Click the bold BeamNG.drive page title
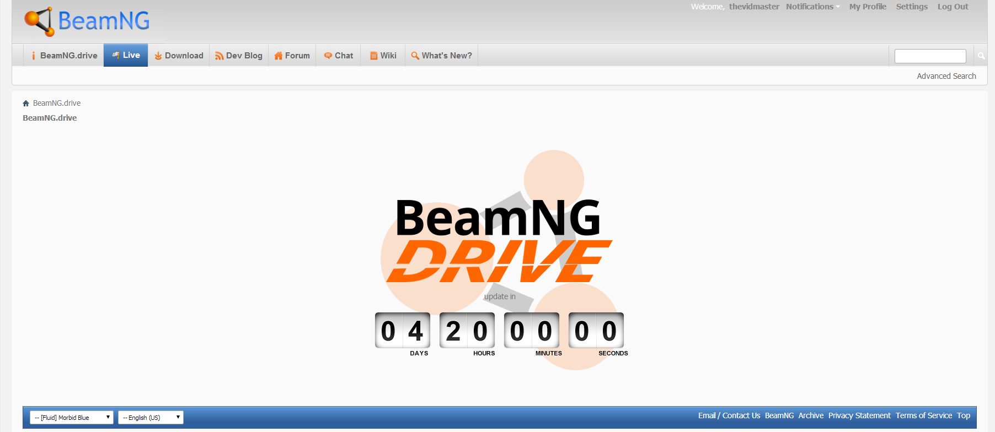Image resolution: width=995 pixels, height=432 pixels. click(50, 118)
